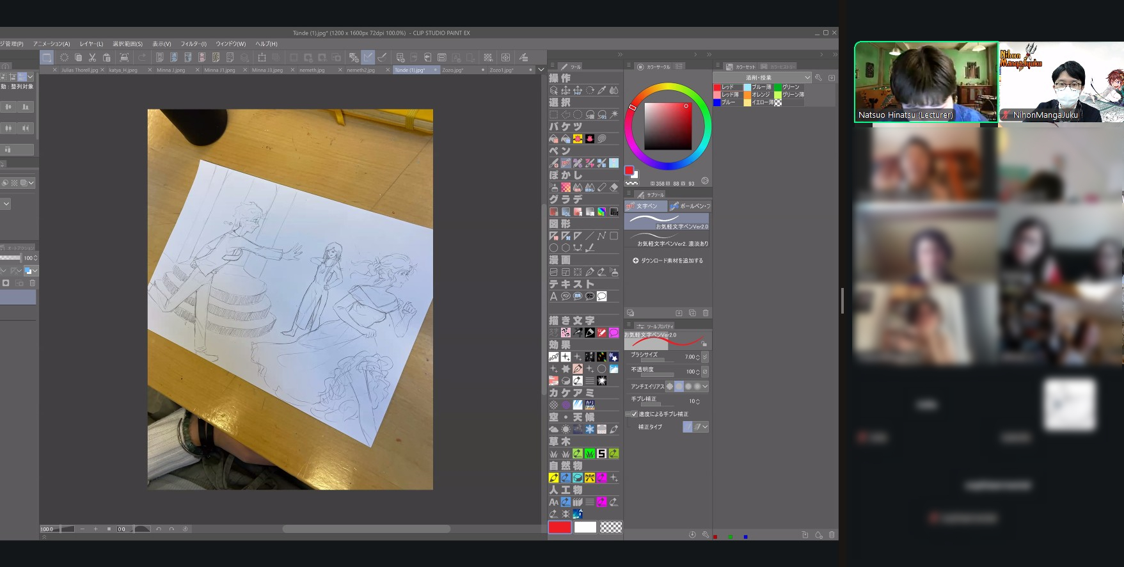The width and height of the screenshot is (1124, 567).
Task: Select the snowflake brush in weather group
Action: click(x=590, y=429)
